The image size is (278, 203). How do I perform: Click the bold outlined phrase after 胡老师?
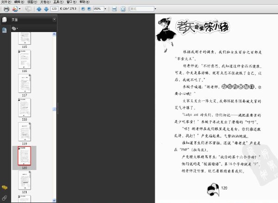pyautogui.click(x=238, y=86)
